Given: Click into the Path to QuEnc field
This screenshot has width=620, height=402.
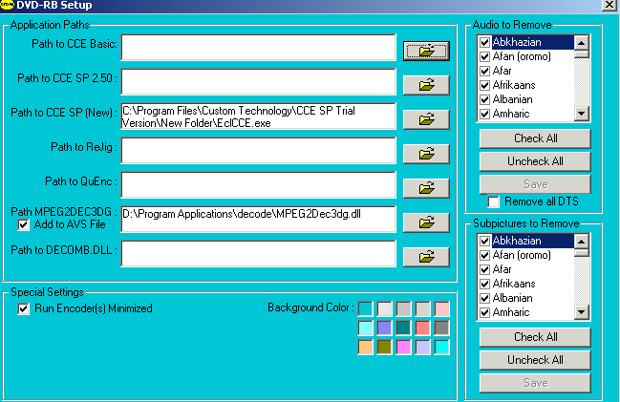Looking at the screenshot, I should (x=258, y=185).
